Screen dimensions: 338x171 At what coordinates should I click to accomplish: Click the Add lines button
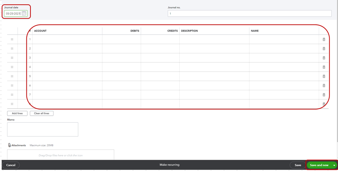pyautogui.click(x=17, y=113)
